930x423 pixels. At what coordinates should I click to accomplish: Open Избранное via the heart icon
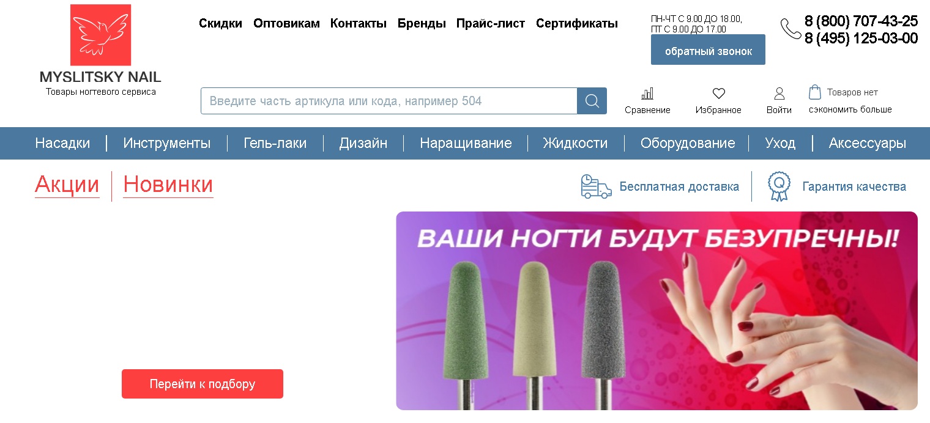click(x=719, y=94)
